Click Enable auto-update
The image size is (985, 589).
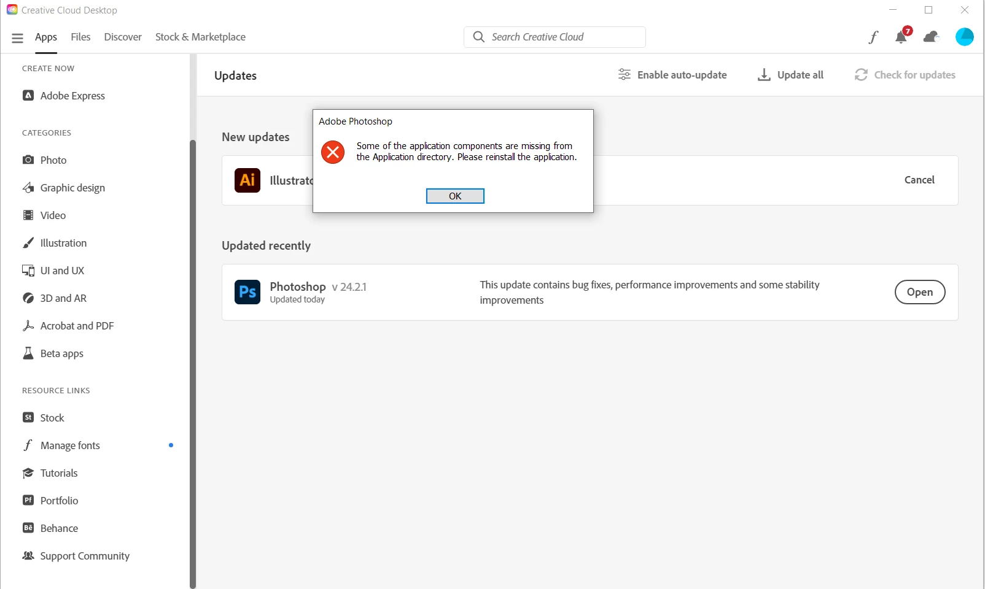click(672, 75)
